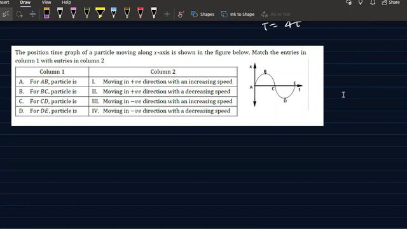
Task: Pick the eraser tool with orange band
Action: coord(46,13)
